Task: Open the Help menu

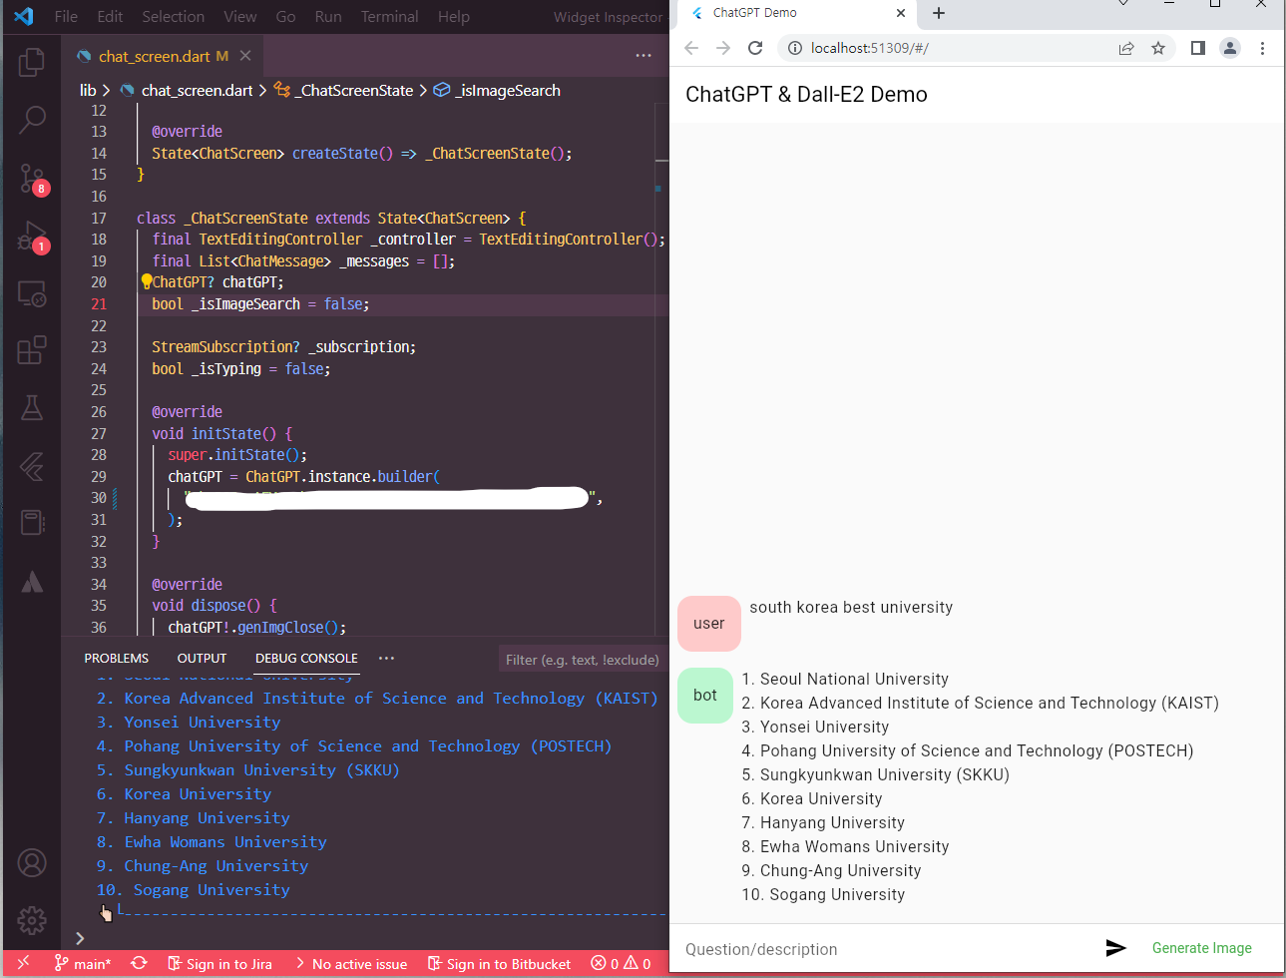Action: click(x=453, y=17)
